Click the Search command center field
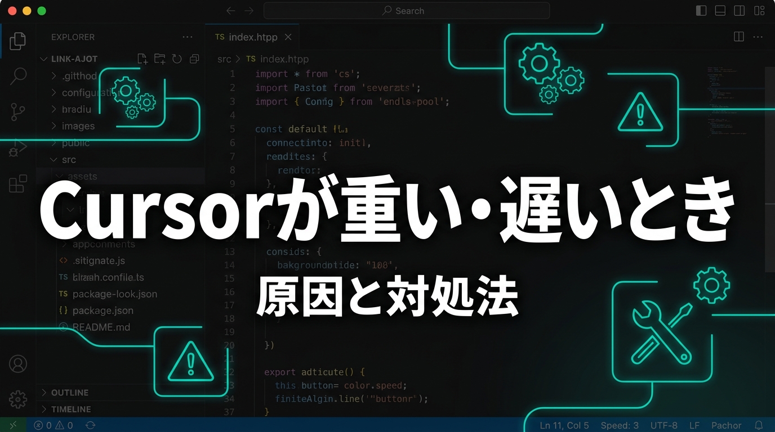 (x=406, y=11)
